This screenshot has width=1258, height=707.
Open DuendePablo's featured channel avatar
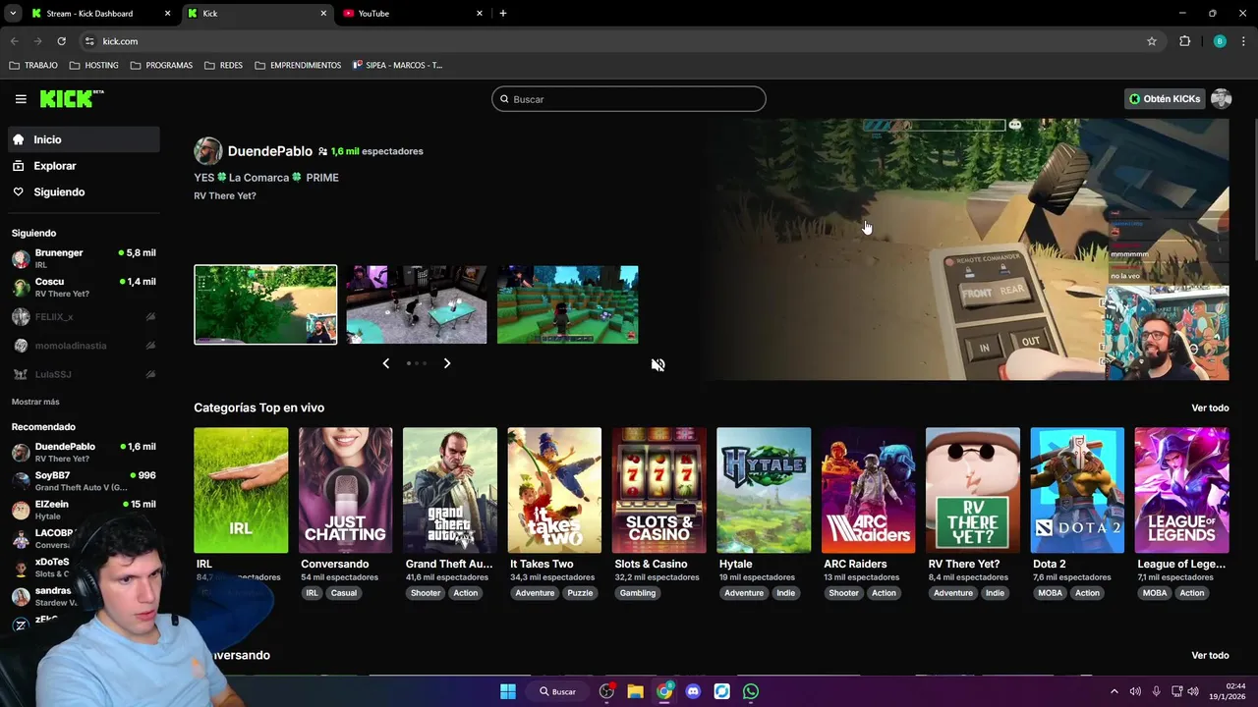click(x=207, y=151)
